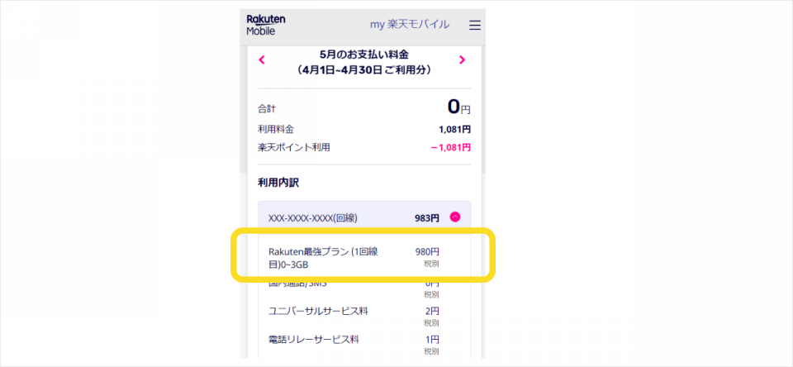
Task: Go to previous month with left arrow
Action: 262,60
